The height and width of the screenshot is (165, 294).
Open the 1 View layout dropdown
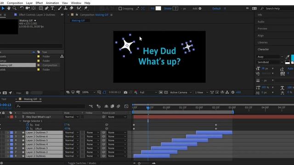point(201,93)
